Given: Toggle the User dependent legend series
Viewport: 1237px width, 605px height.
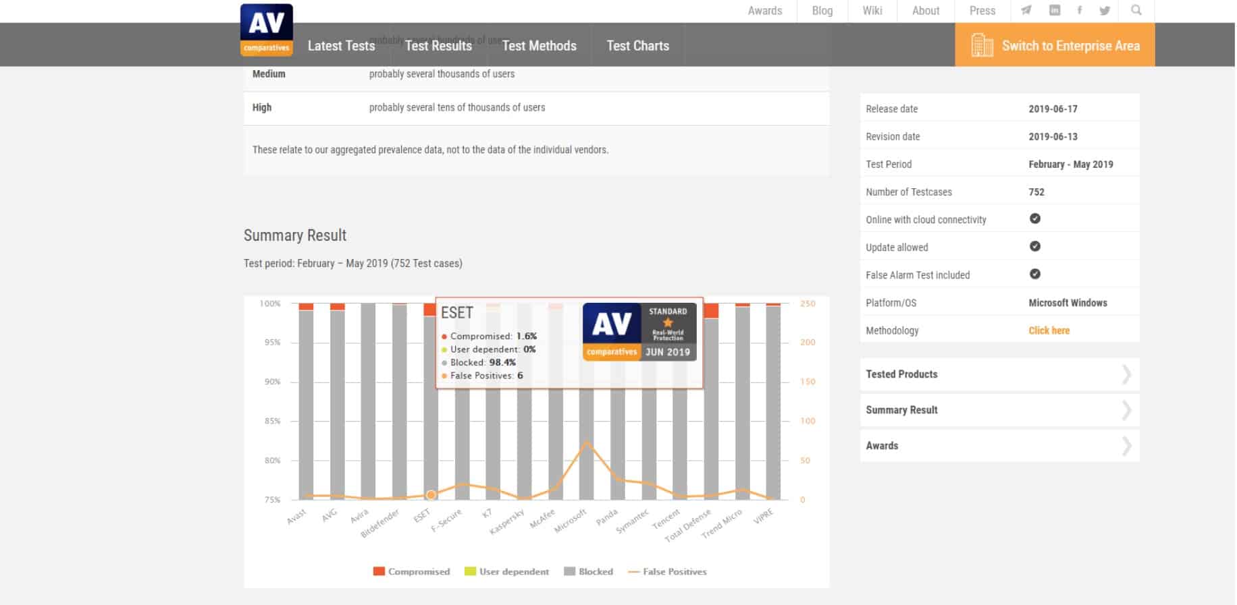Looking at the screenshot, I should [506, 571].
